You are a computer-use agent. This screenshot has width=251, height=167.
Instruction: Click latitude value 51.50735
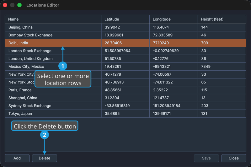[x=113, y=59]
